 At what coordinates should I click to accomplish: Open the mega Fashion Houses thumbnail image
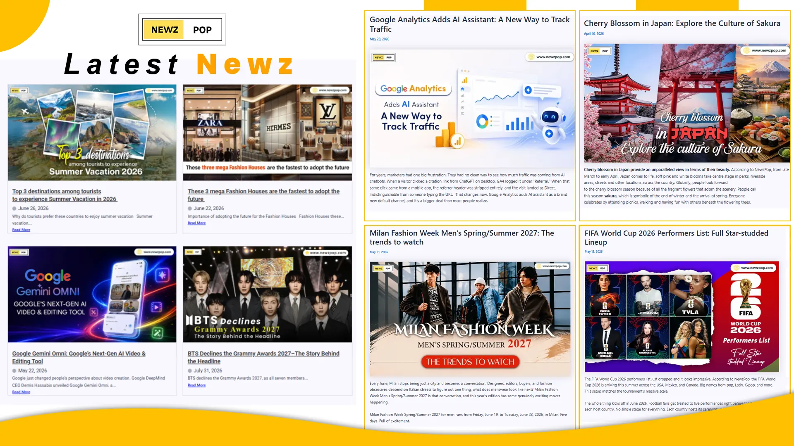coord(267,133)
